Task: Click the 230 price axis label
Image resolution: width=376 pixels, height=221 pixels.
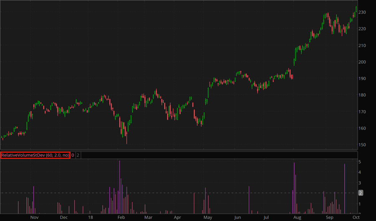Action: (362, 13)
